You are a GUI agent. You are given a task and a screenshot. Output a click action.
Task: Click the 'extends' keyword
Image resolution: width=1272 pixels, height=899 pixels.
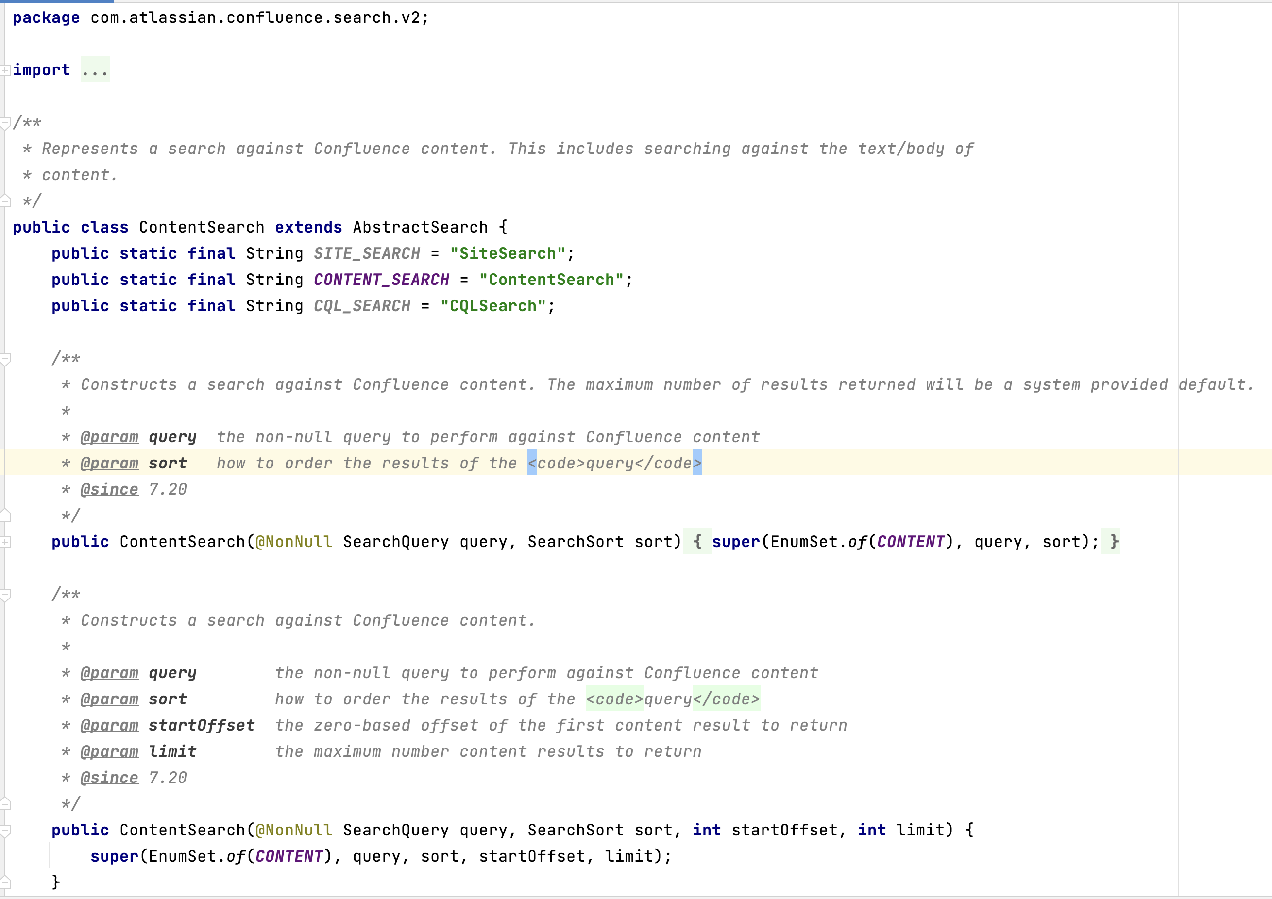tap(308, 227)
